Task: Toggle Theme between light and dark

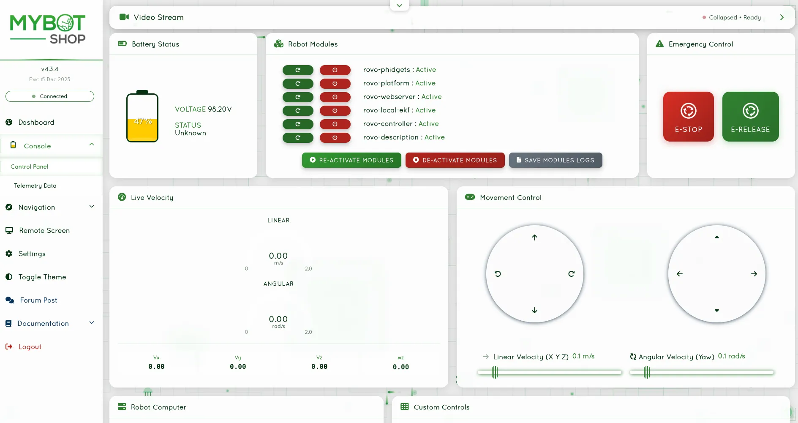Action: click(42, 277)
